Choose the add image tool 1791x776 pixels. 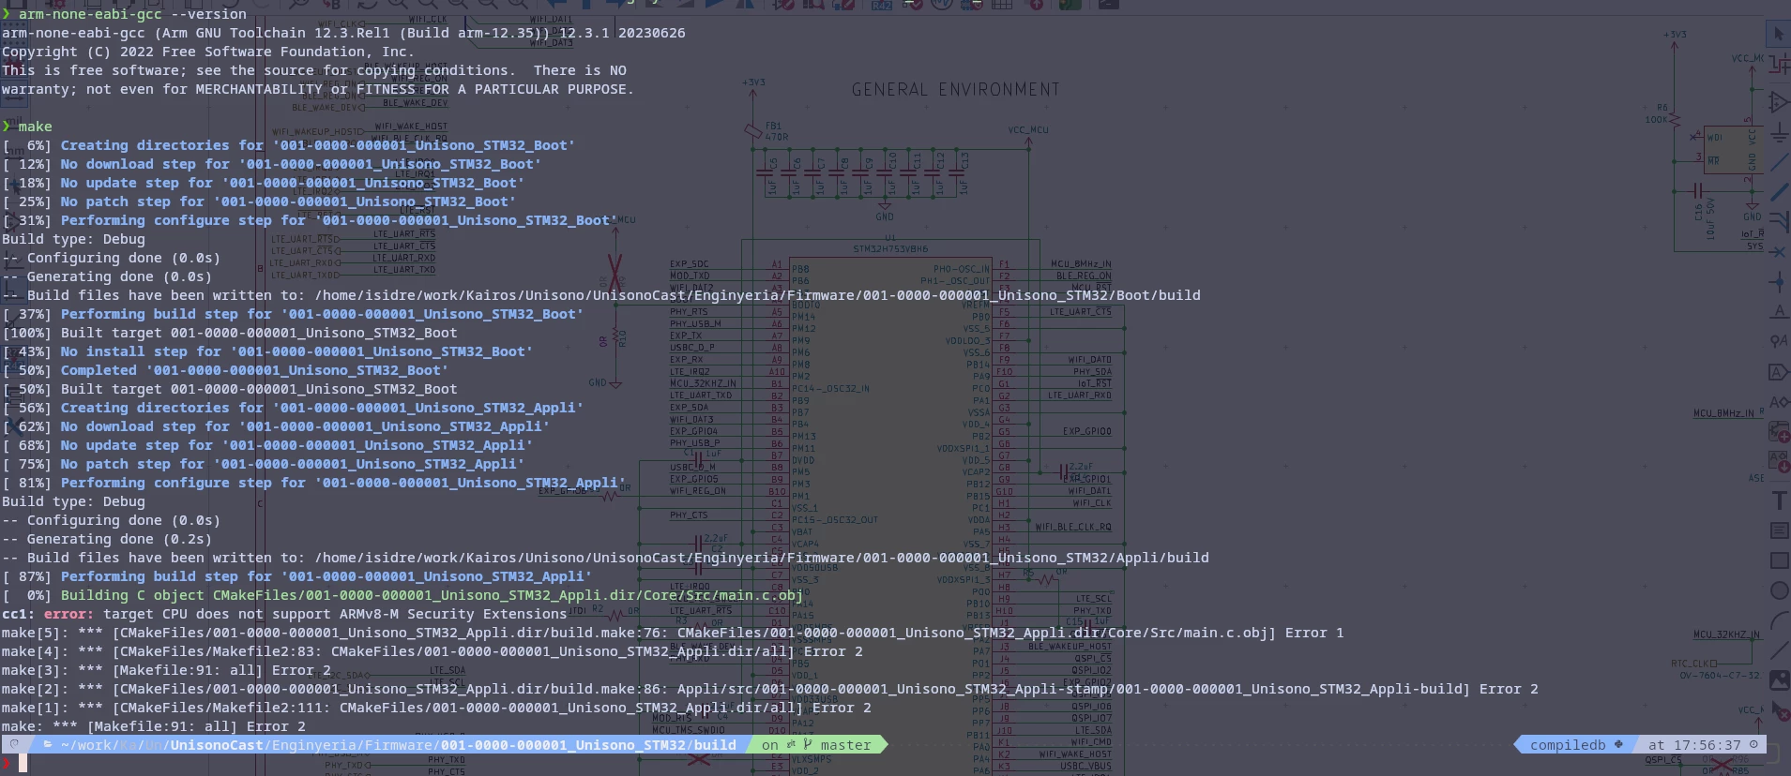pos(1778,680)
